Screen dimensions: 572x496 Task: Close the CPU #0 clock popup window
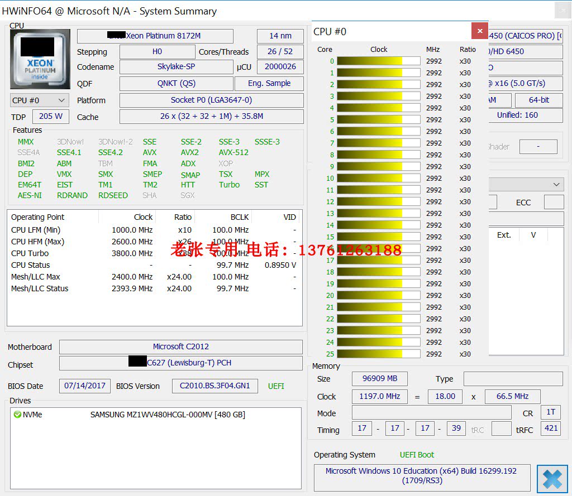tap(480, 31)
